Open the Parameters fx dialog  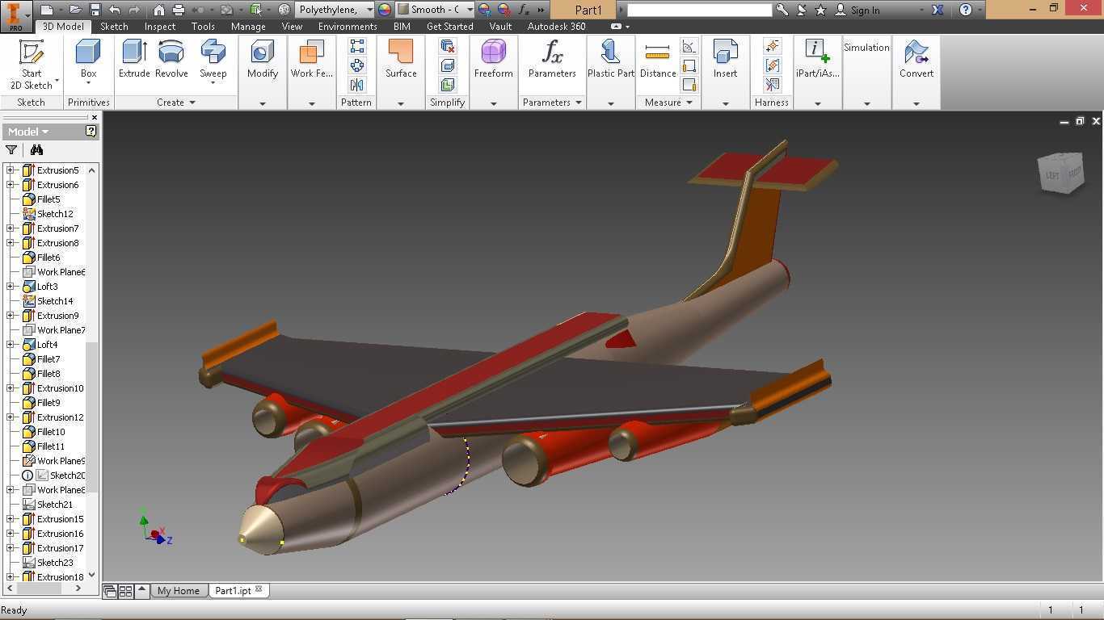coord(552,59)
